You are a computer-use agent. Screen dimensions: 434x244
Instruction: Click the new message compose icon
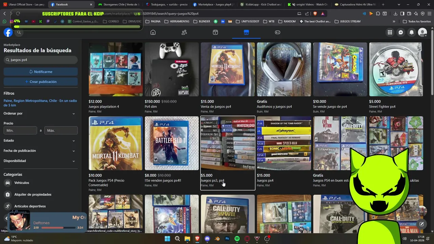421,224
